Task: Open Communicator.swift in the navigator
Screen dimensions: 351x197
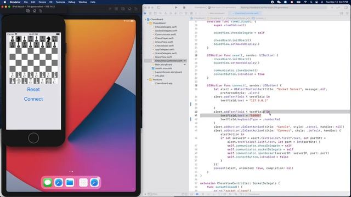Action: (166, 34)
